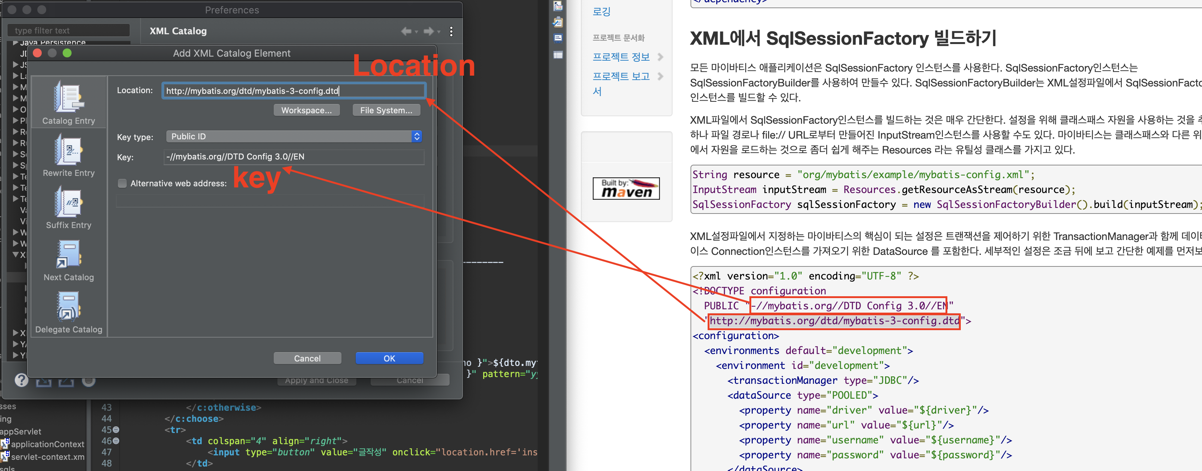Click the File System... button
The width and height of the screenshot is (1202, 471).
point(386,110)
